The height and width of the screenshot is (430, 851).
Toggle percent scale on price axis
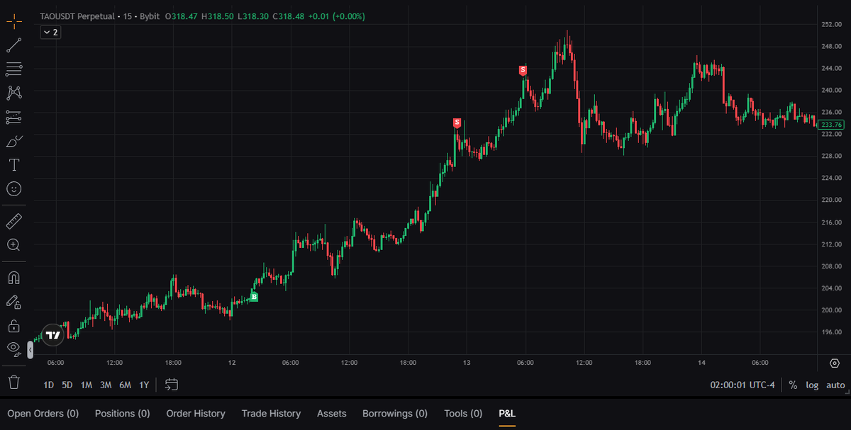click(x=793, y=385)
